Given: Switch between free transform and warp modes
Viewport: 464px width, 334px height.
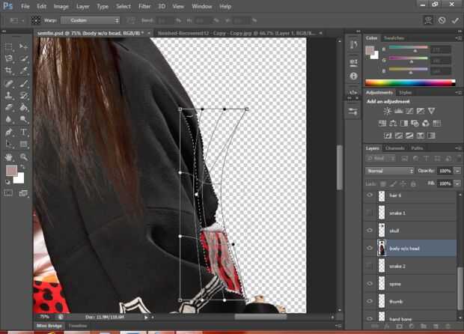Looking at the screenshot, I should (x=428, y=20).
